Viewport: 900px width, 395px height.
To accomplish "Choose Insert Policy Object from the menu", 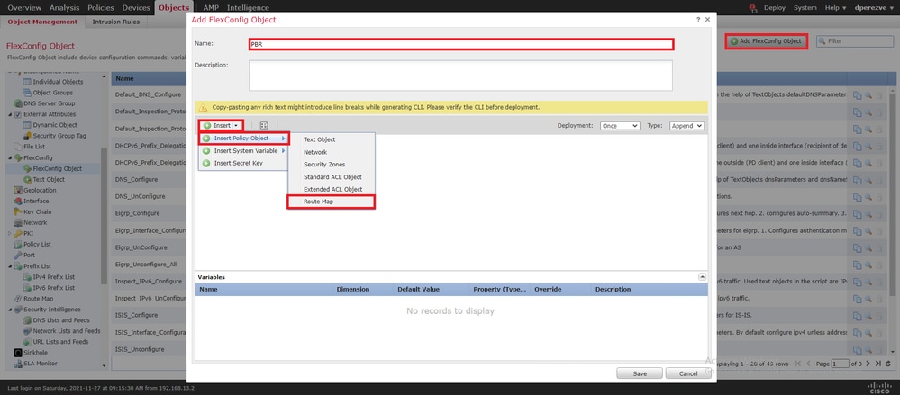I will point(243,139).
